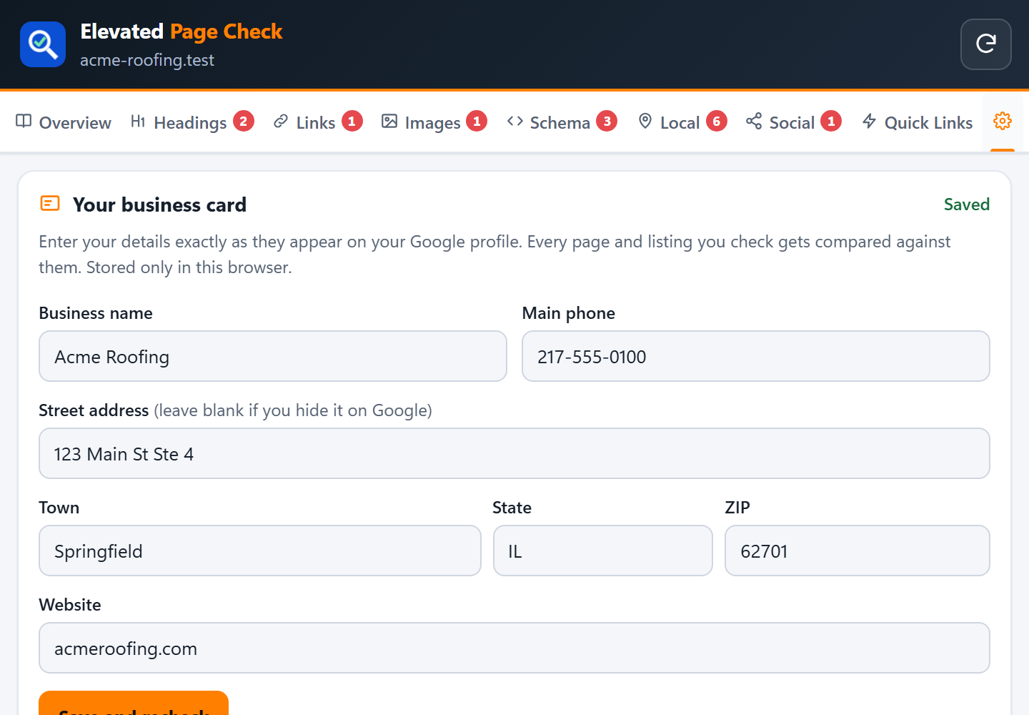Viewport: 1029px width, 715px height.
Task: Select the Schema tab
Action: 562,122
